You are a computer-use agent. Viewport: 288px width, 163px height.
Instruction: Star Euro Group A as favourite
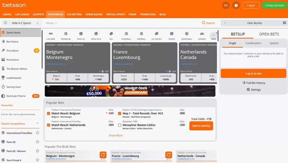(x=37, y=160)
